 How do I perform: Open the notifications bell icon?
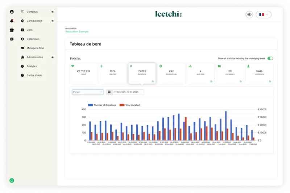pyautogui.click(x=12, y=21)
